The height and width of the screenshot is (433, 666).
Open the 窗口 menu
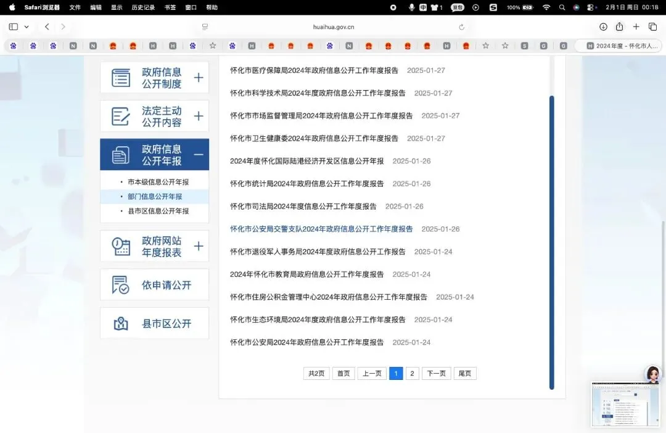[191, 7]
